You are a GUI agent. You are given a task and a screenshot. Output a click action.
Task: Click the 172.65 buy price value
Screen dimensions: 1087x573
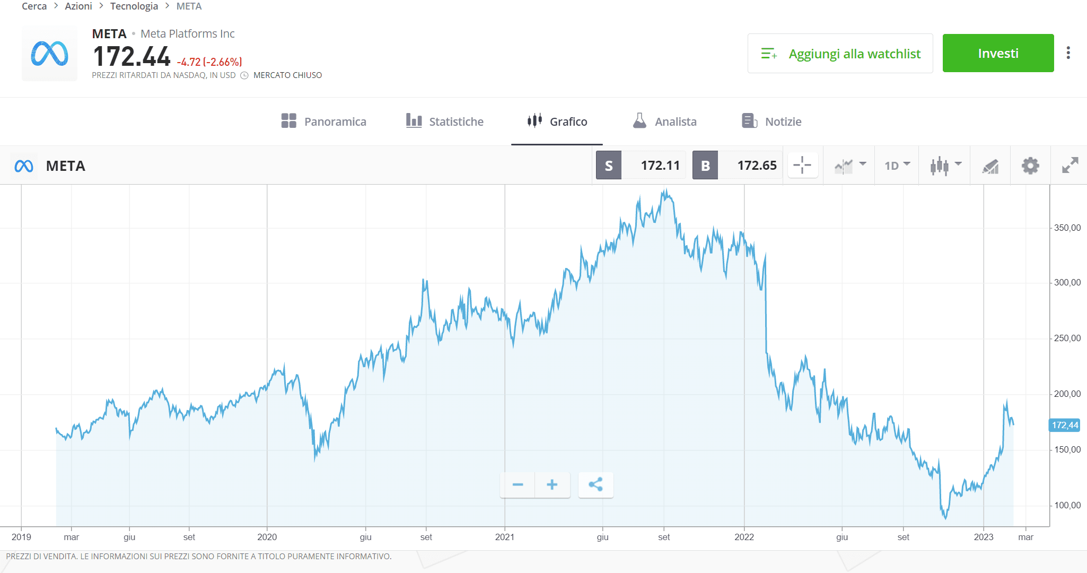(757, 166)
